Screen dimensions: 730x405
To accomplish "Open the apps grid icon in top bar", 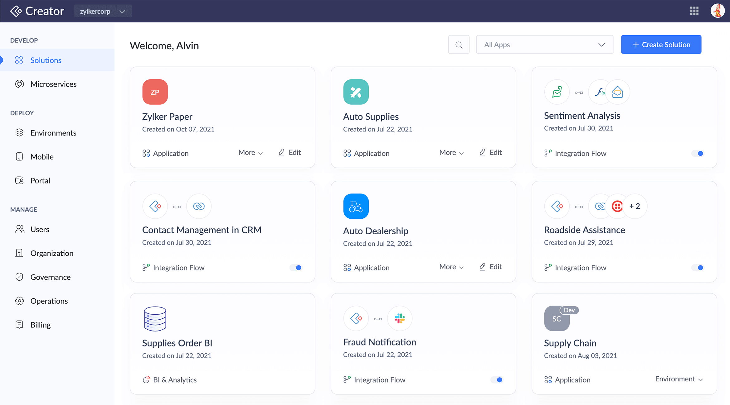I will coord(694,11).
